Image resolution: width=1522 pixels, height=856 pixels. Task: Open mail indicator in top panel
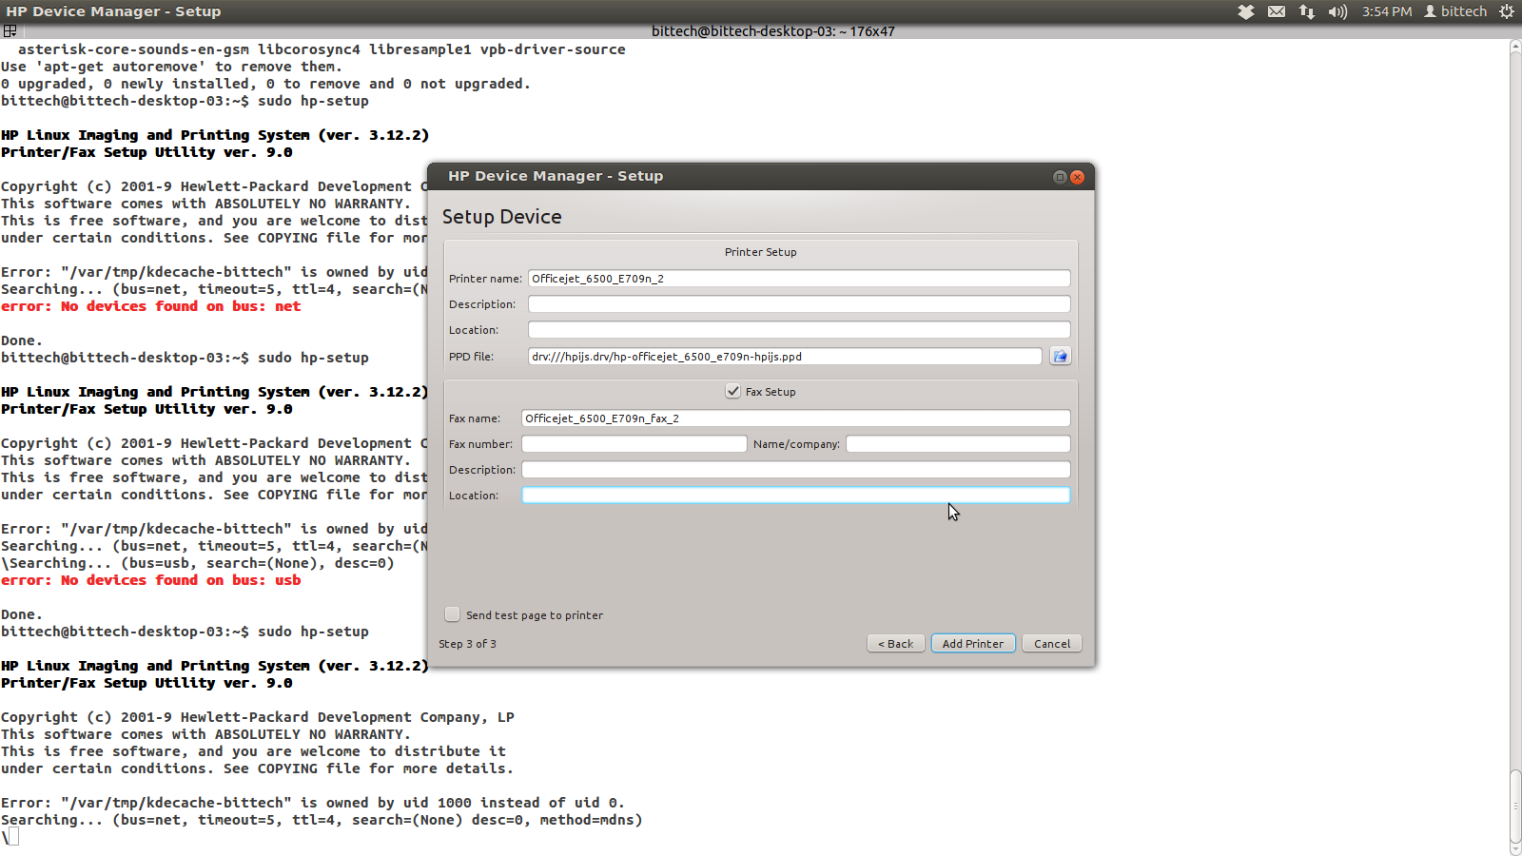point(1277,11)
